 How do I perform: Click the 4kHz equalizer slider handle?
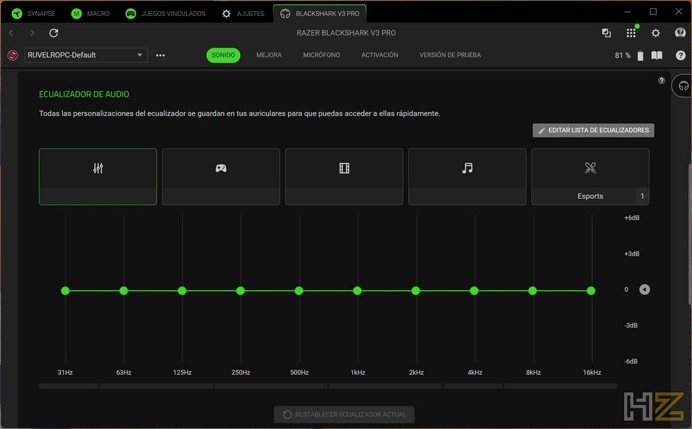(474, 291)
